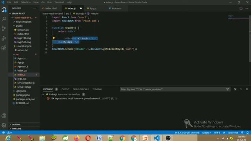Open README.md in Explorer
The width and height of the screenshot is (251, 141).
click(x=23, y=103)
